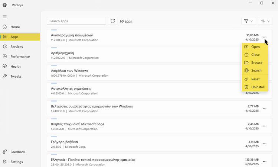Pick Search from the context menu
The height and width of the screenshot is (167, 278).
[x=256, y=70]
